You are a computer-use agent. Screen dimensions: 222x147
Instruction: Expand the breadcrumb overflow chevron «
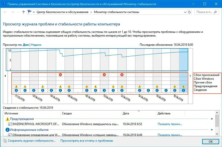(34, 12)
